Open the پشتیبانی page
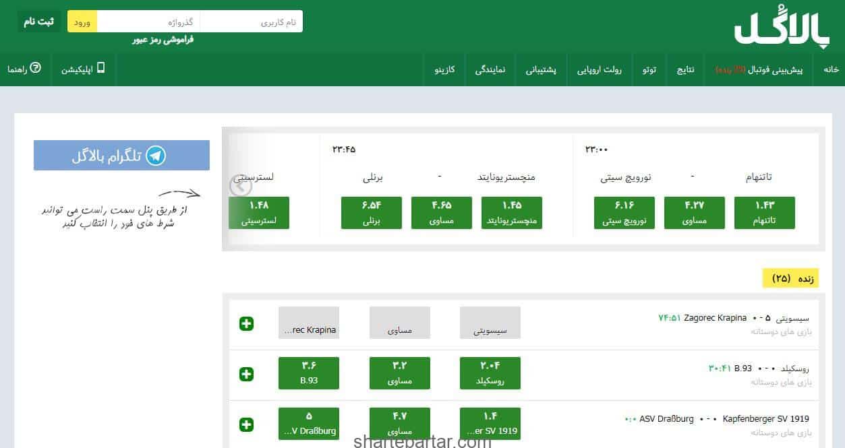This screenshot has height=448, width=845. click(540, 69)
